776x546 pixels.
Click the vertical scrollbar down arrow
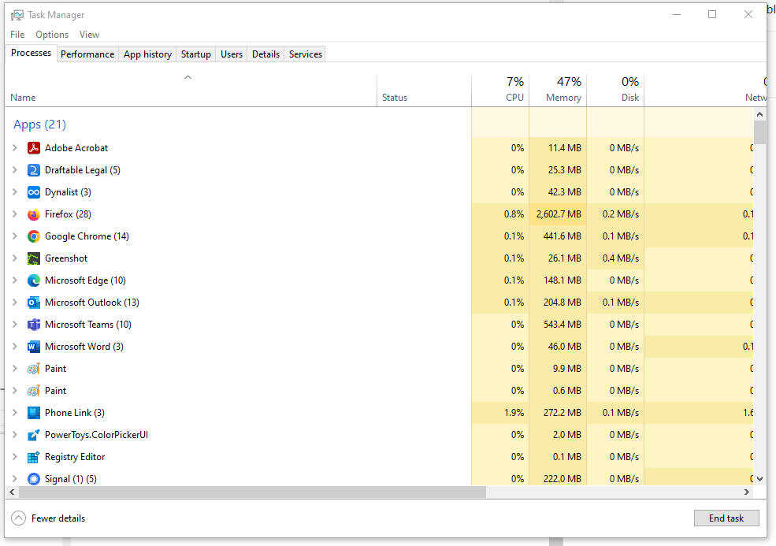pyautogui.click(x=760, y=479)
